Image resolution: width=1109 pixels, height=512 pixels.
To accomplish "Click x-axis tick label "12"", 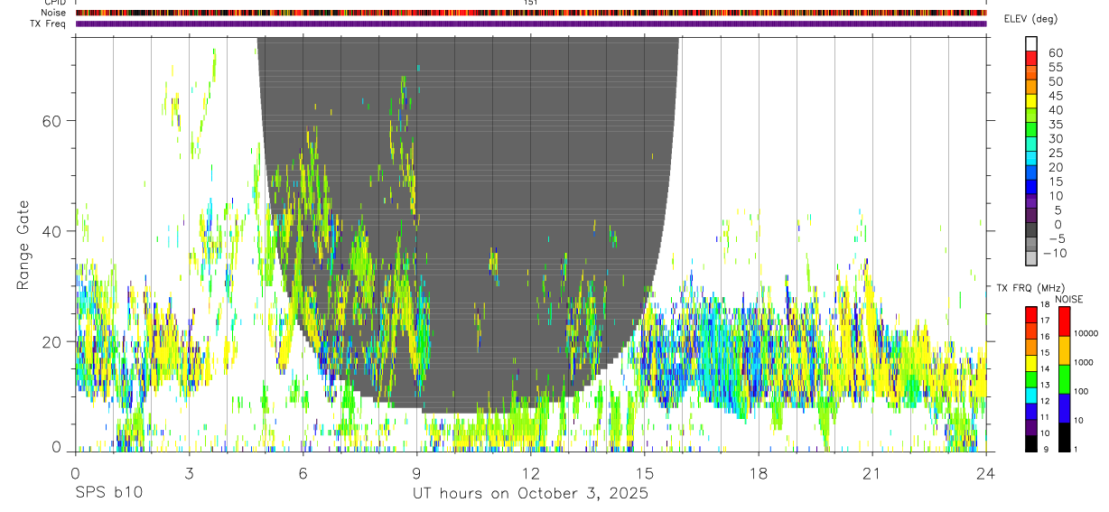I will (531, 472).
